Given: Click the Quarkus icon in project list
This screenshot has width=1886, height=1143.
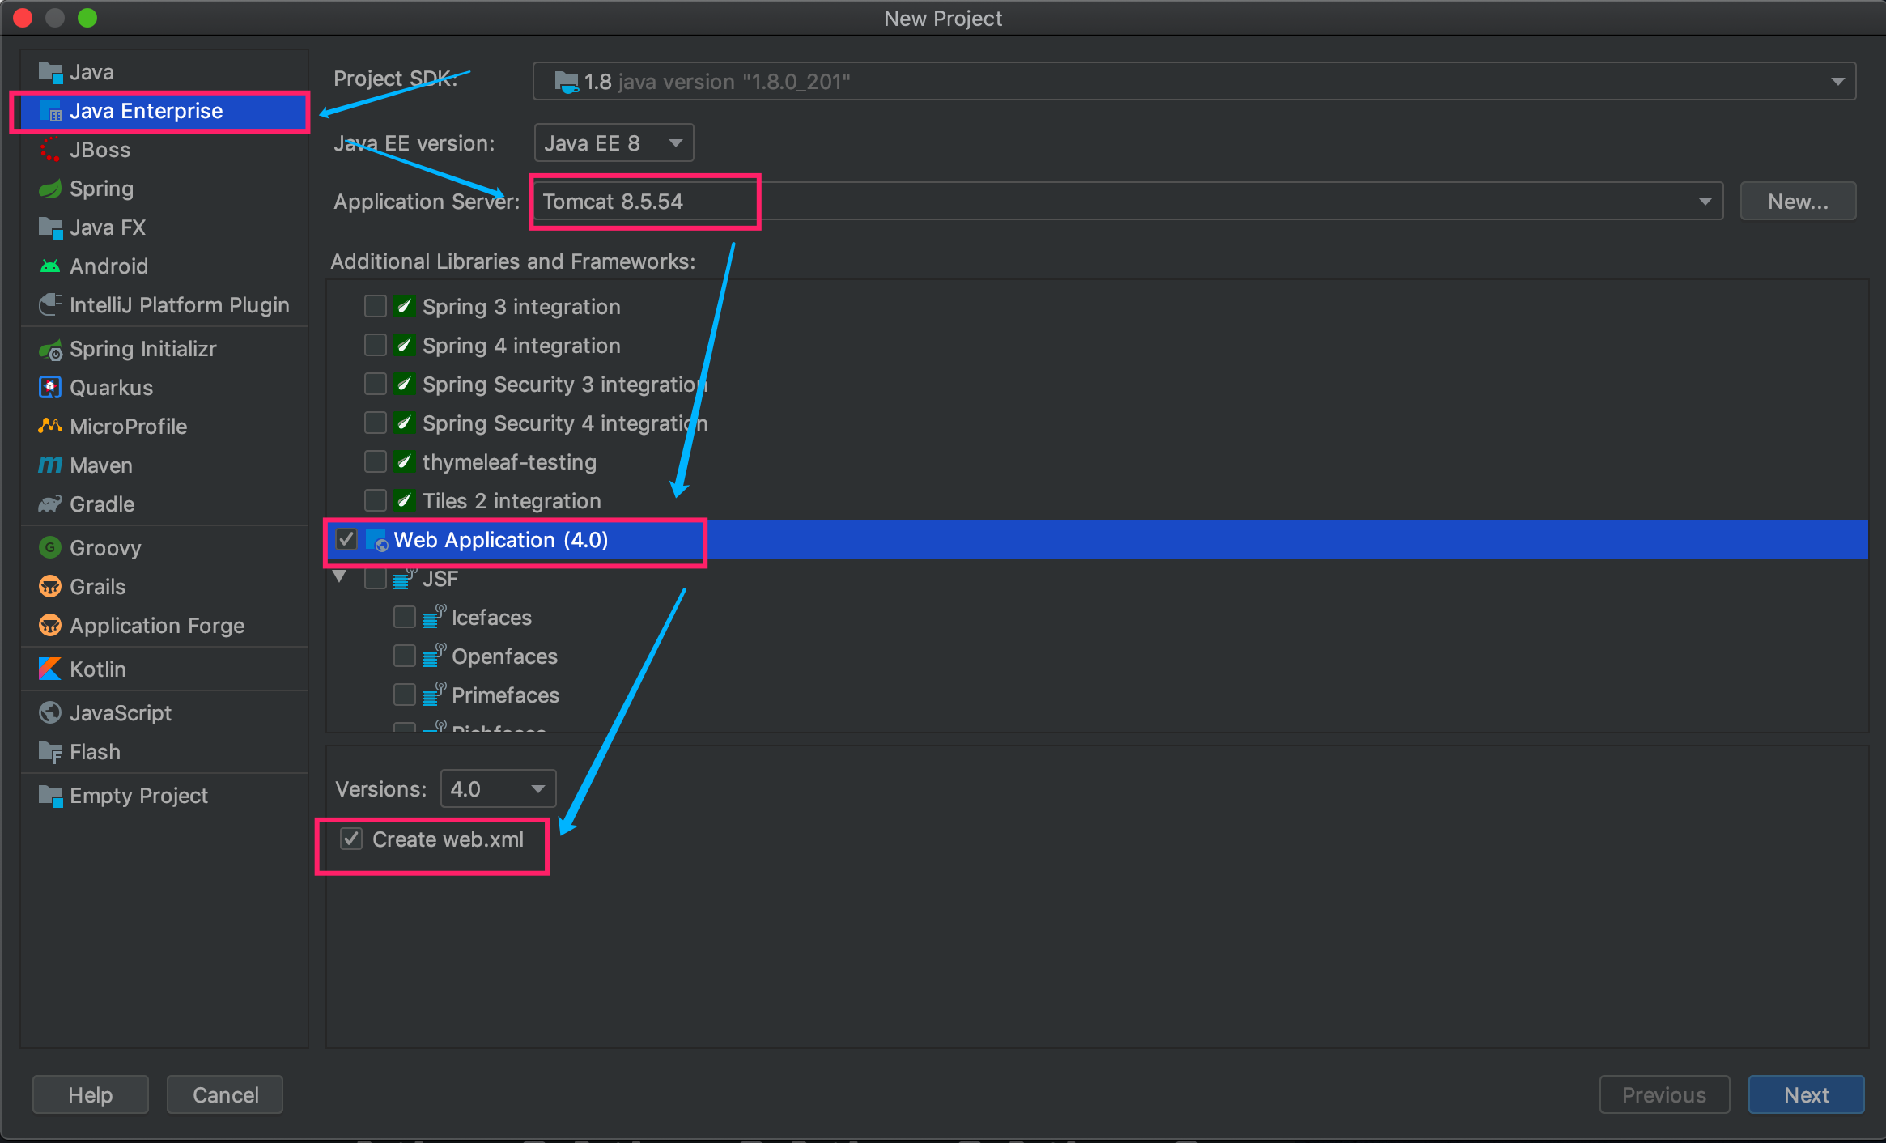Looking at the screenshot, I should 50,388.
